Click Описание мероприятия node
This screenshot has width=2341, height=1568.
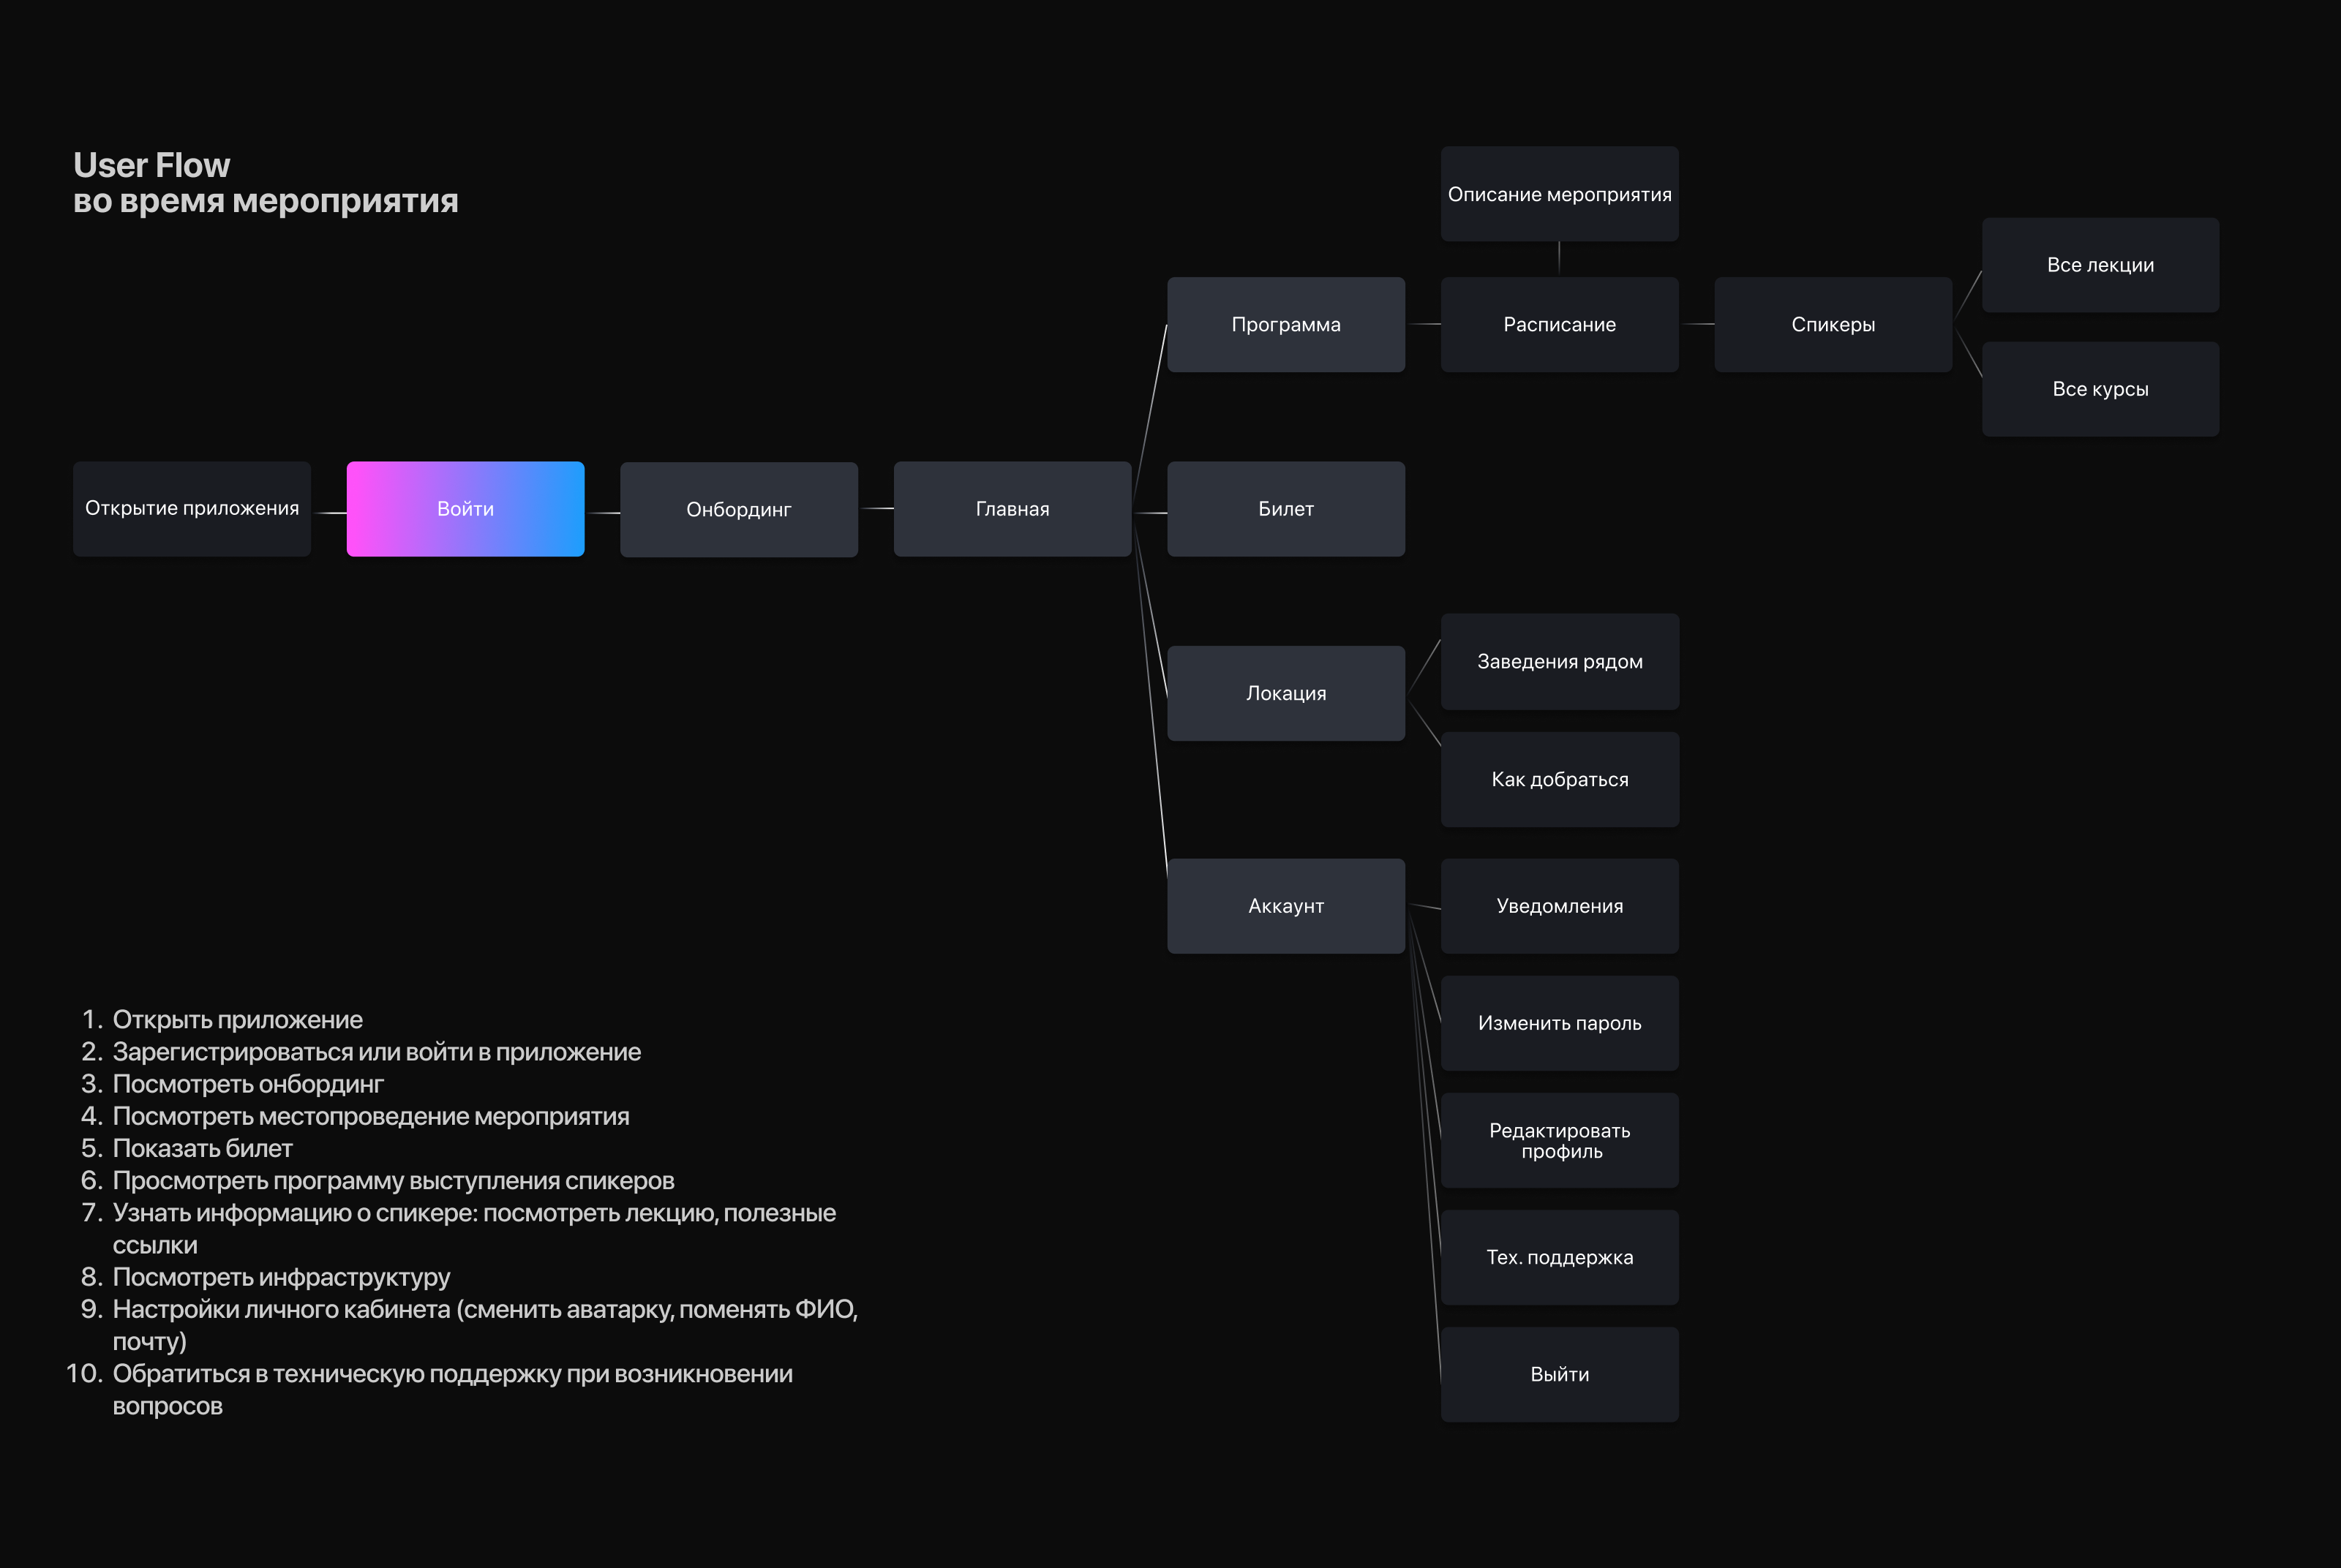click(x=1559, y=194)
